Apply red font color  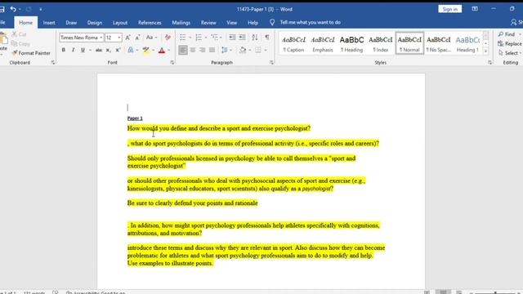coord(162,50)
